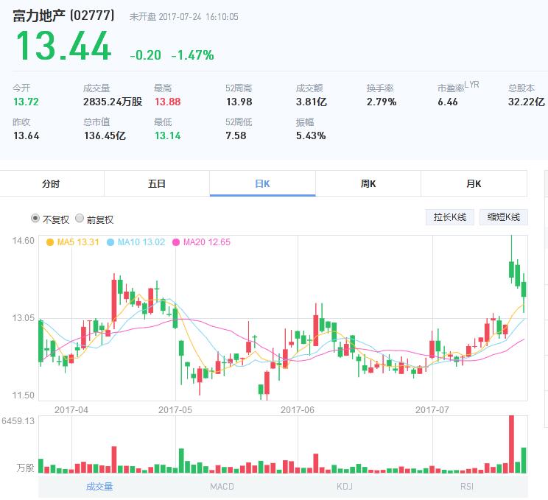Open the 五日 chart tab

tap(156, 184)
